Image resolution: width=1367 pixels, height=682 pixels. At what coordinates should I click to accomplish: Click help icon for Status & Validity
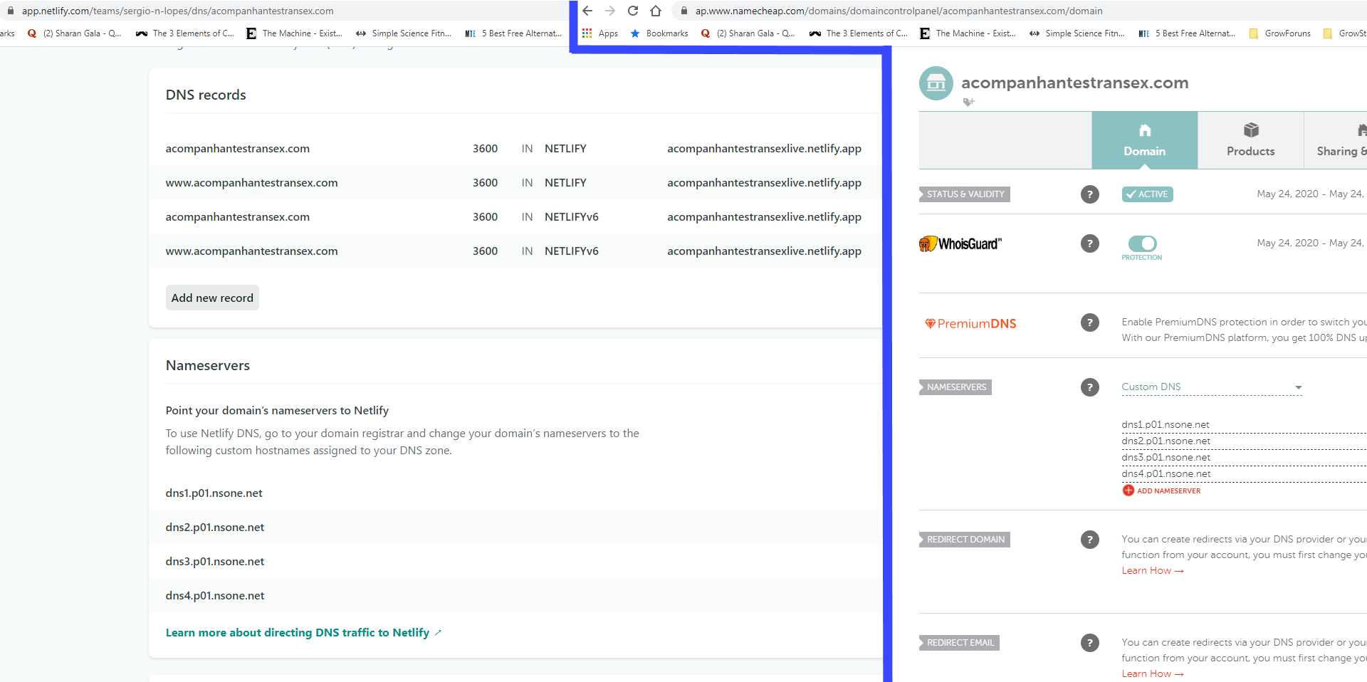pos(1089,194)
